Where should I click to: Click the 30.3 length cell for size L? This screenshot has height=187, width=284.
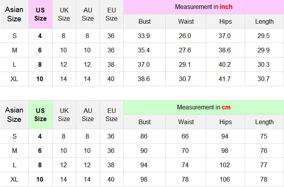pos(263,64)
